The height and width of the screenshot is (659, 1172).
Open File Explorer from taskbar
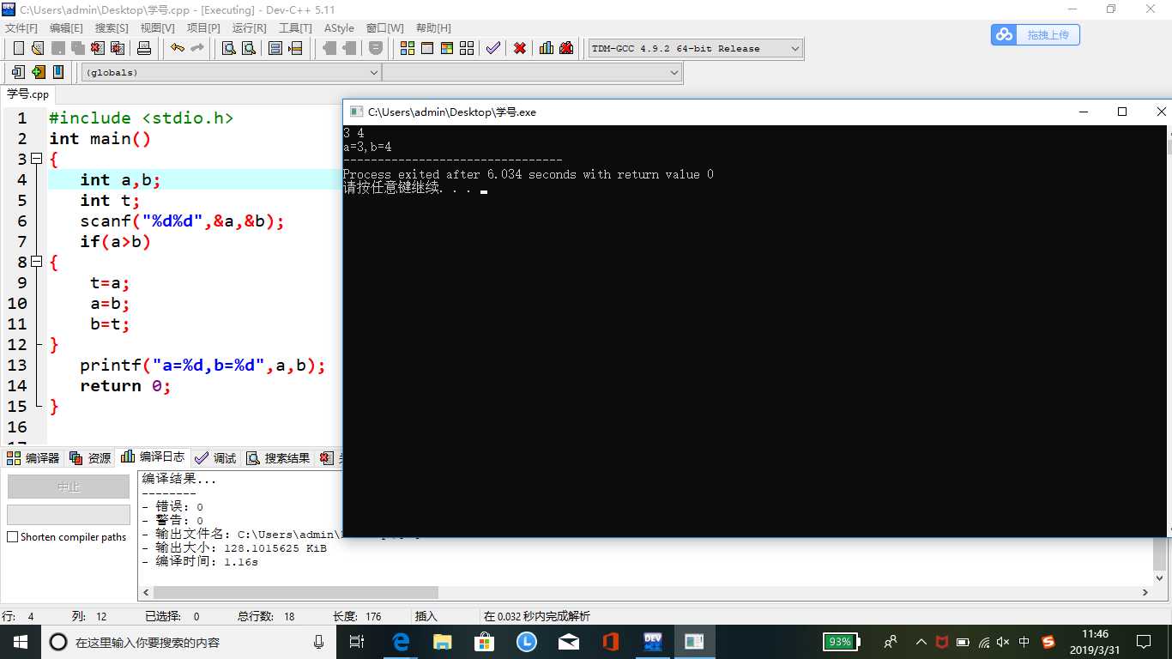(x=443, y=642)
